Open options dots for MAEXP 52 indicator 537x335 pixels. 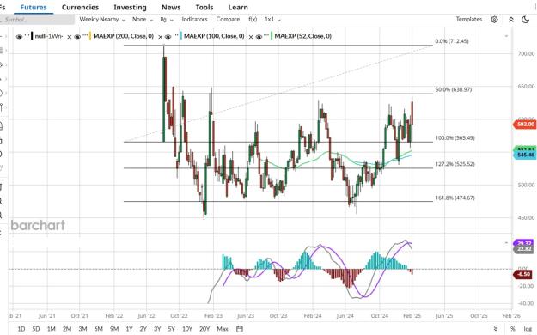[266, 35]
